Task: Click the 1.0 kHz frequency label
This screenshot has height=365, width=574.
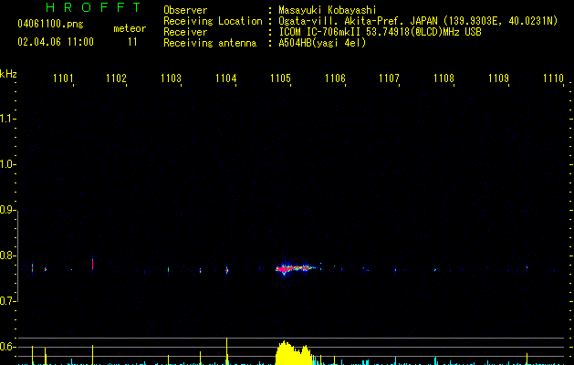Action: [6, 164]
